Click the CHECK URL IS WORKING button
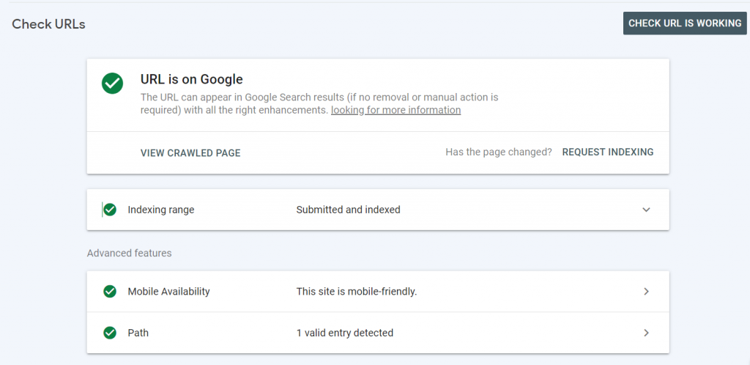 coord(685,23)
